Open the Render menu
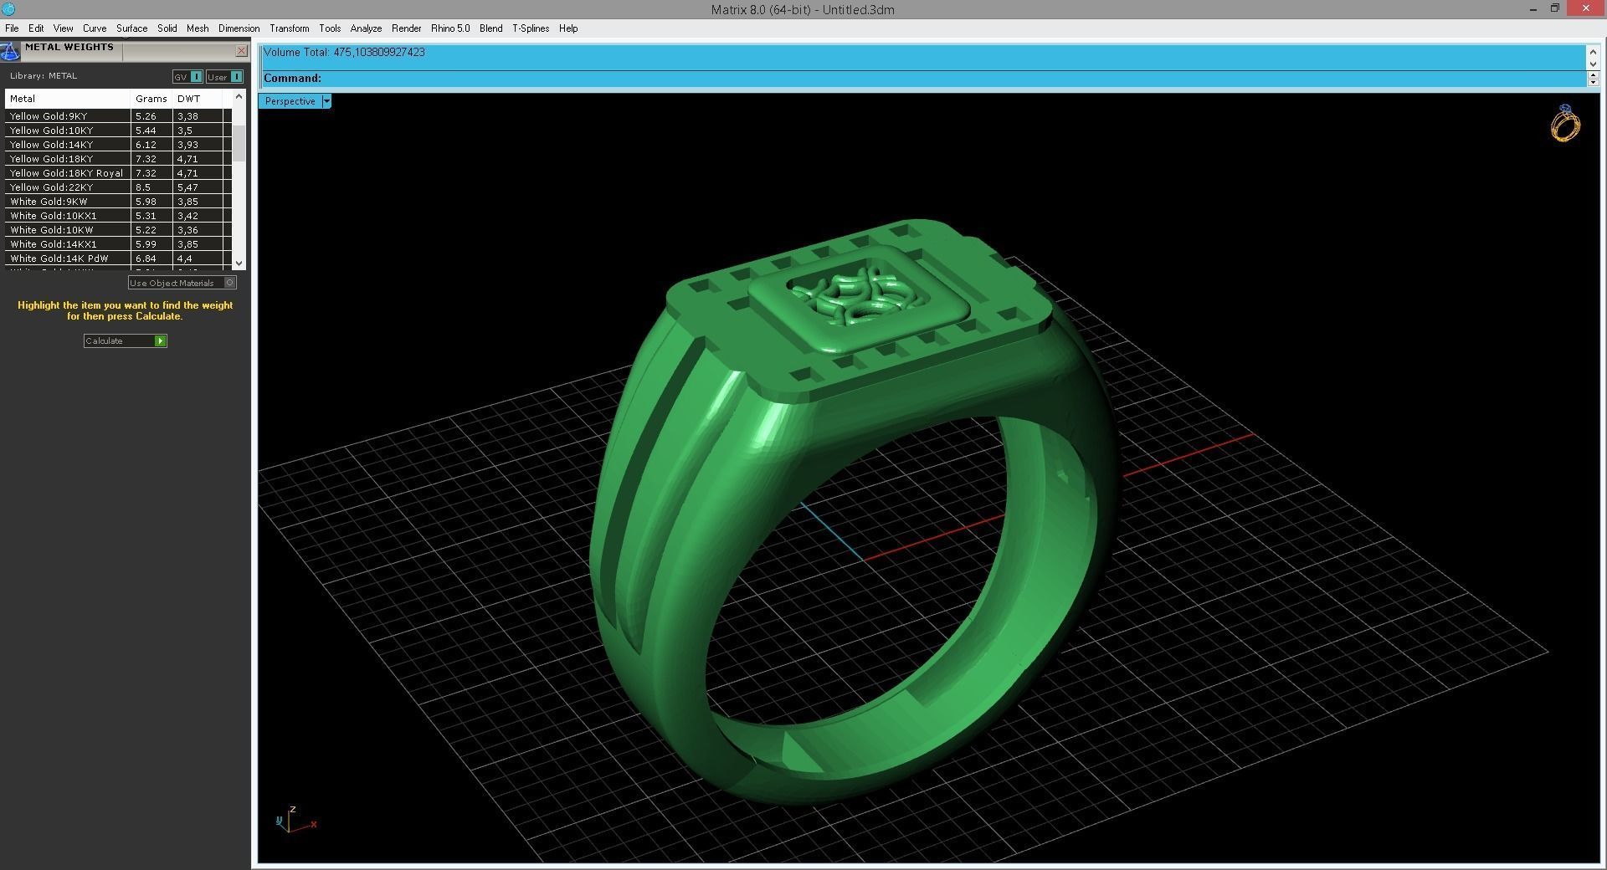Image resolution: width=1607 pixels, height=870 pixels. coord(406,28)
